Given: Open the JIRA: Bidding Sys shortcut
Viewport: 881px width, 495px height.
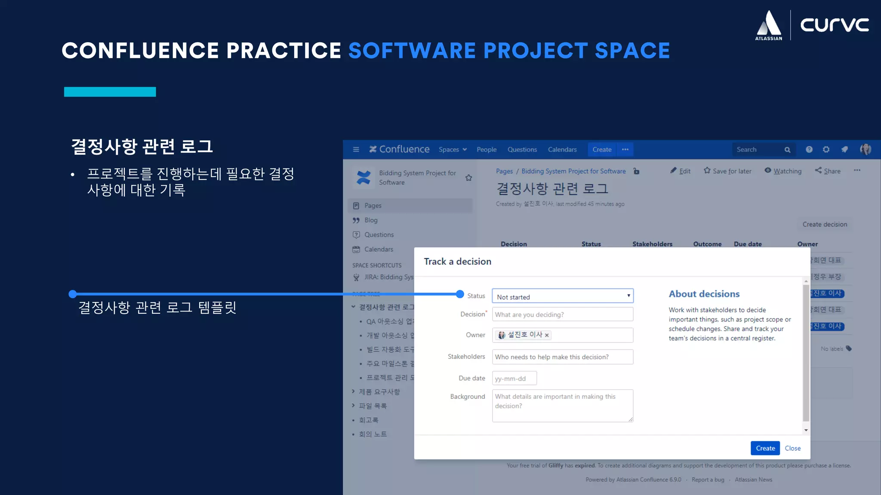Looking at the screenshot, I should point(389,277).
